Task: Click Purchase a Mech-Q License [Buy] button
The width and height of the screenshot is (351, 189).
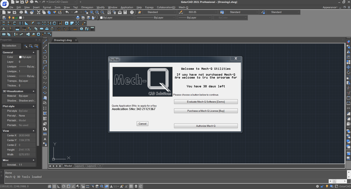Action: pos(206,111)
